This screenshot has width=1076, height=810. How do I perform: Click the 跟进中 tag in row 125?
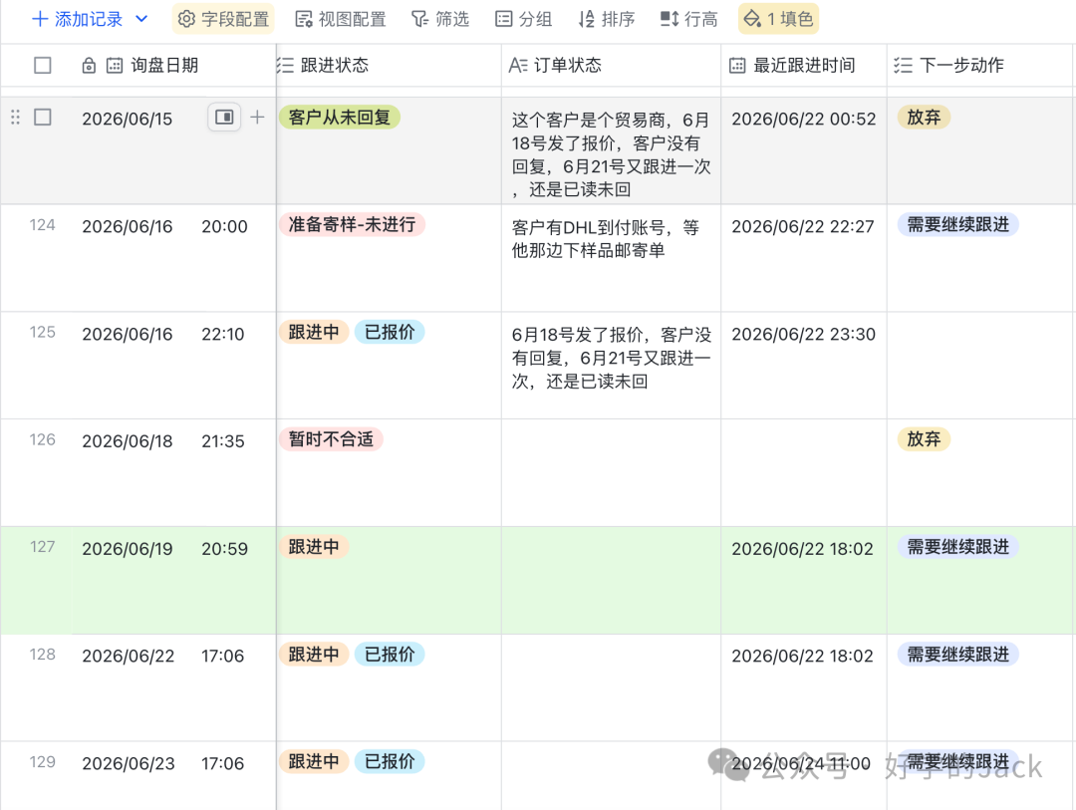click(314, 332)
